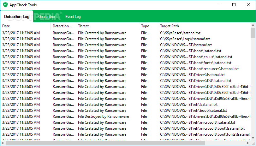Sort by the Target Path column header
The image size is (256, 146).
204,26
